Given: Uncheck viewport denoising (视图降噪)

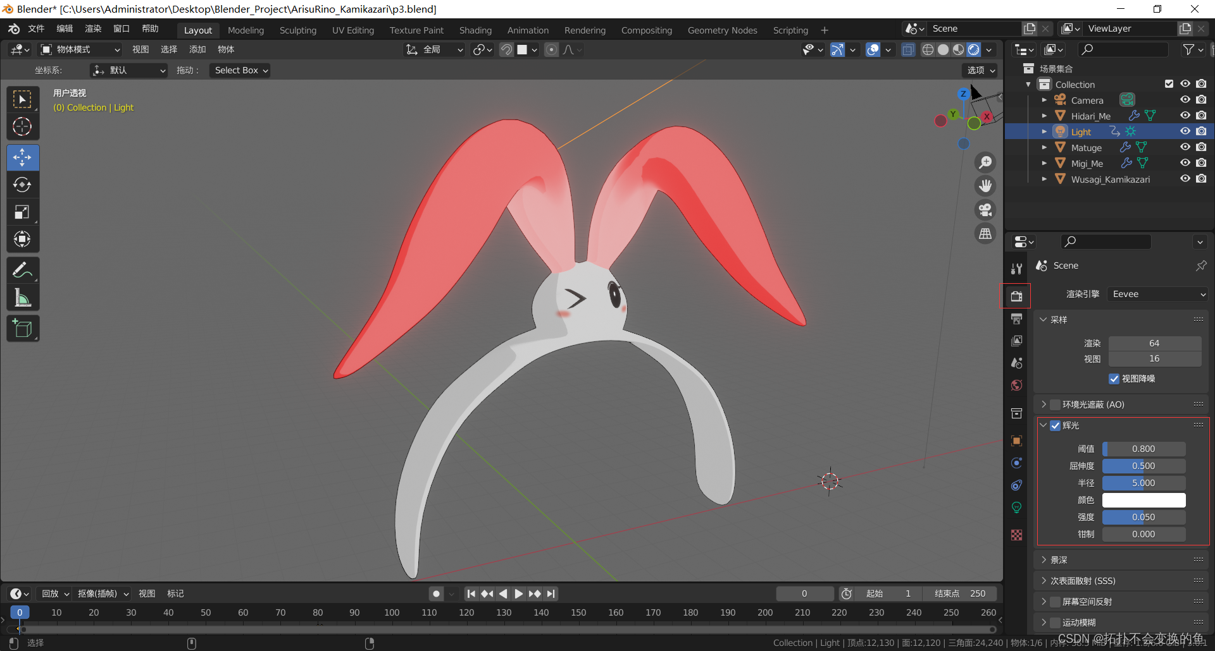Looking at the screenshot, I should [1114, 379].
